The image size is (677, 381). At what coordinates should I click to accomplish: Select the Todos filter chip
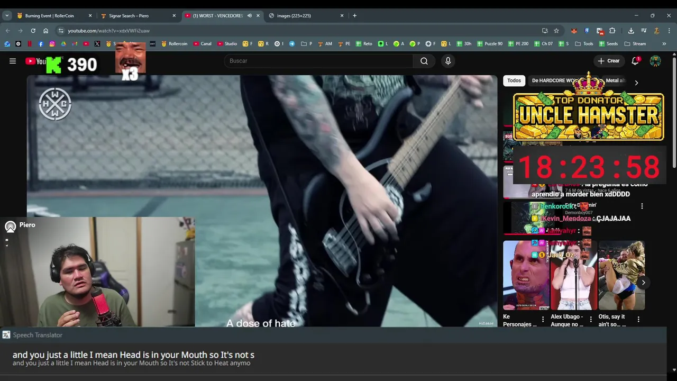pyautogui.click(x=514, y=80)
